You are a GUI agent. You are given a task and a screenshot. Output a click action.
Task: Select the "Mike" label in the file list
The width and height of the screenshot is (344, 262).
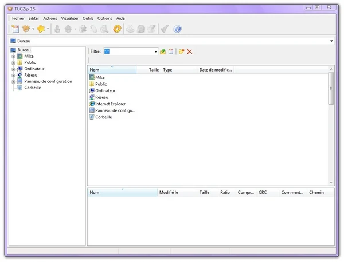click(x=100, y=77)
